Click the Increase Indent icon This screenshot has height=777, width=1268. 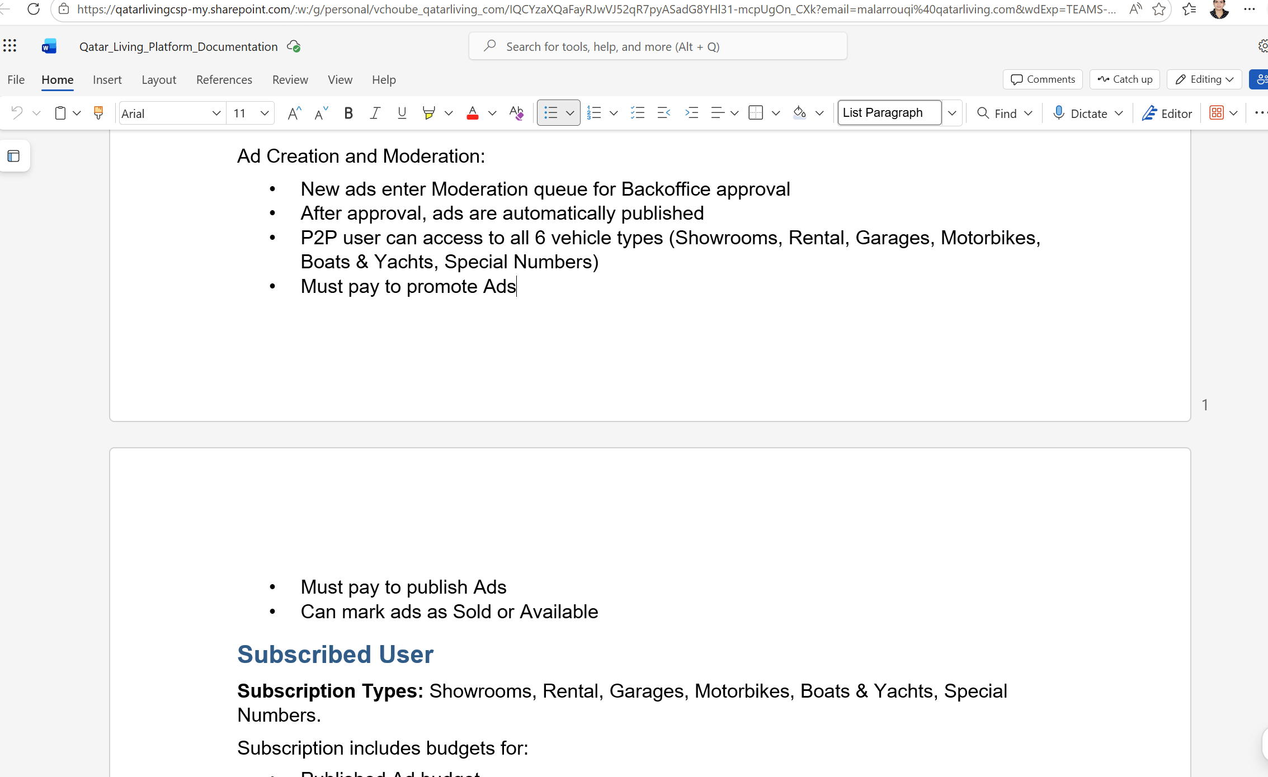pos(691,113)
